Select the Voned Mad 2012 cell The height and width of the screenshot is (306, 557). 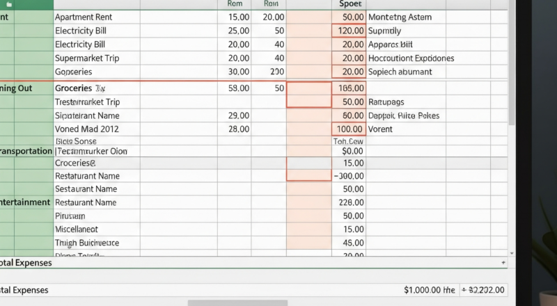click(x=86, y=129)
